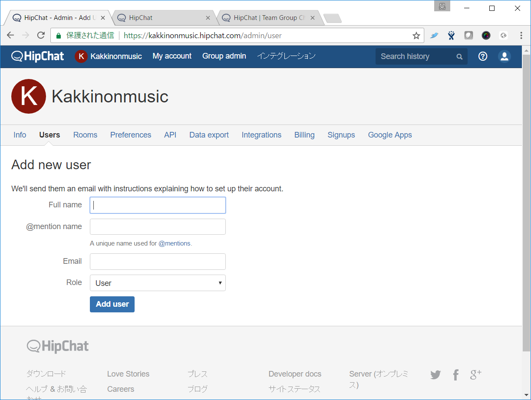Viewport: 531px width, 400px height.
Task: Focus the @mention name input field
Action: (x=158, y=226)
